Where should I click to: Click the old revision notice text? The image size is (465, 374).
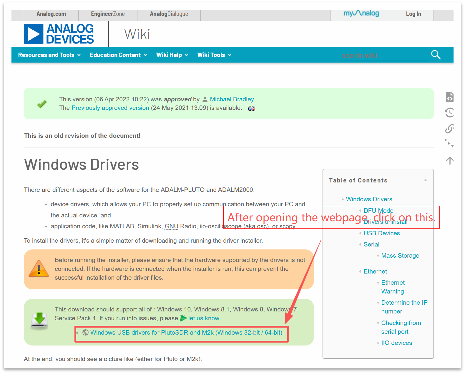[82, 136]
